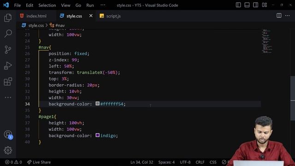
Task: Click the width: 30vw declaration
Action: pyautogui.click(x=64, y=98)
